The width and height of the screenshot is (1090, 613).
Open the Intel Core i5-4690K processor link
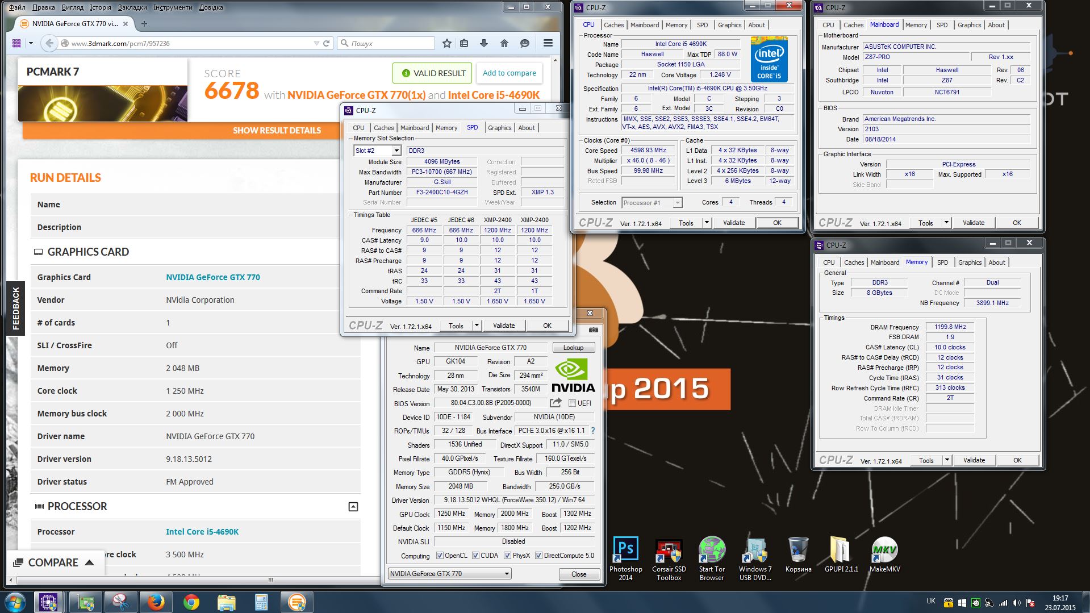pos(202,532)
